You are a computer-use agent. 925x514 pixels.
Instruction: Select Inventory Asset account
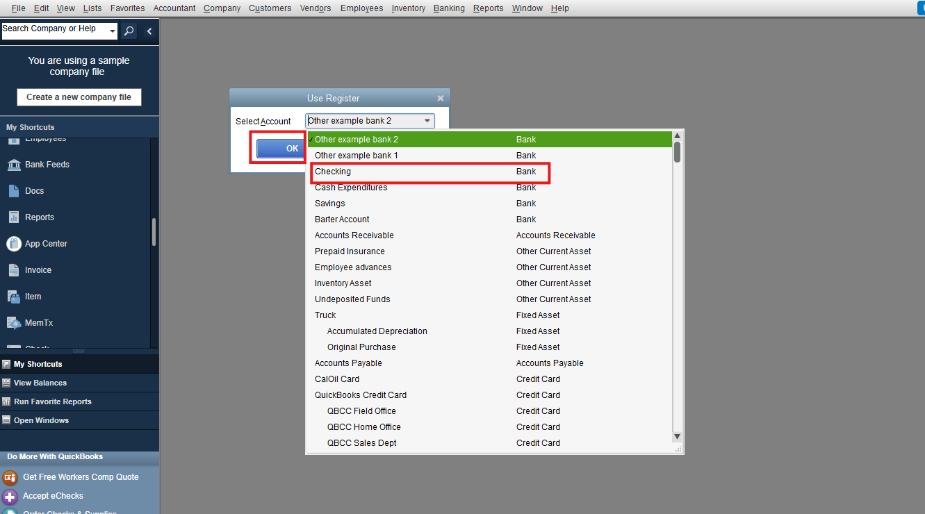[x=489, y=283]
